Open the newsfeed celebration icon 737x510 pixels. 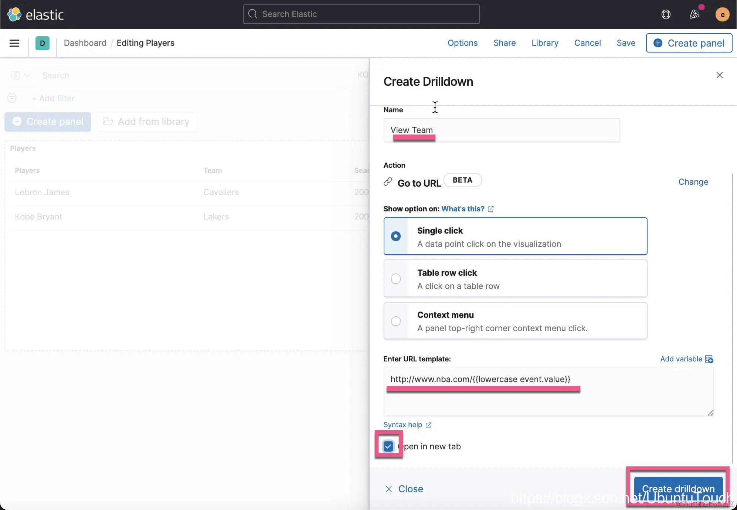coord(694,14)
